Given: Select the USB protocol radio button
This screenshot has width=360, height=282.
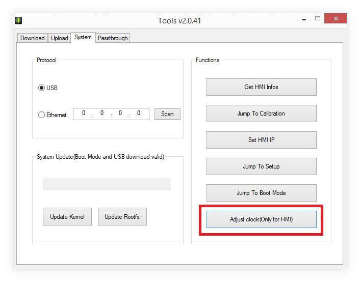Looking at the screenshot, I should pyautogui.click(x=42, y=88).
